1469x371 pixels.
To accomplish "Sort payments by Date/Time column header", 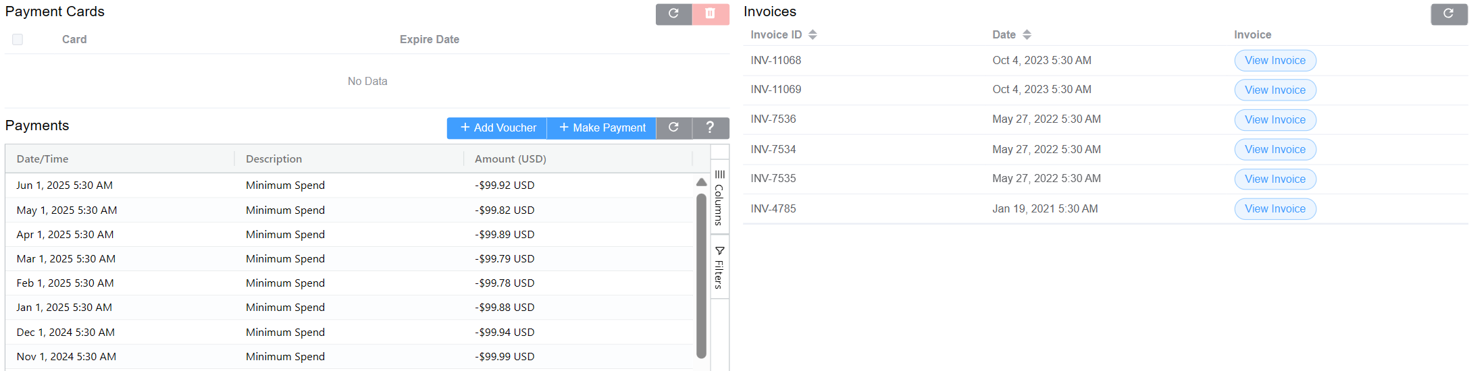I will coord(43,159).
